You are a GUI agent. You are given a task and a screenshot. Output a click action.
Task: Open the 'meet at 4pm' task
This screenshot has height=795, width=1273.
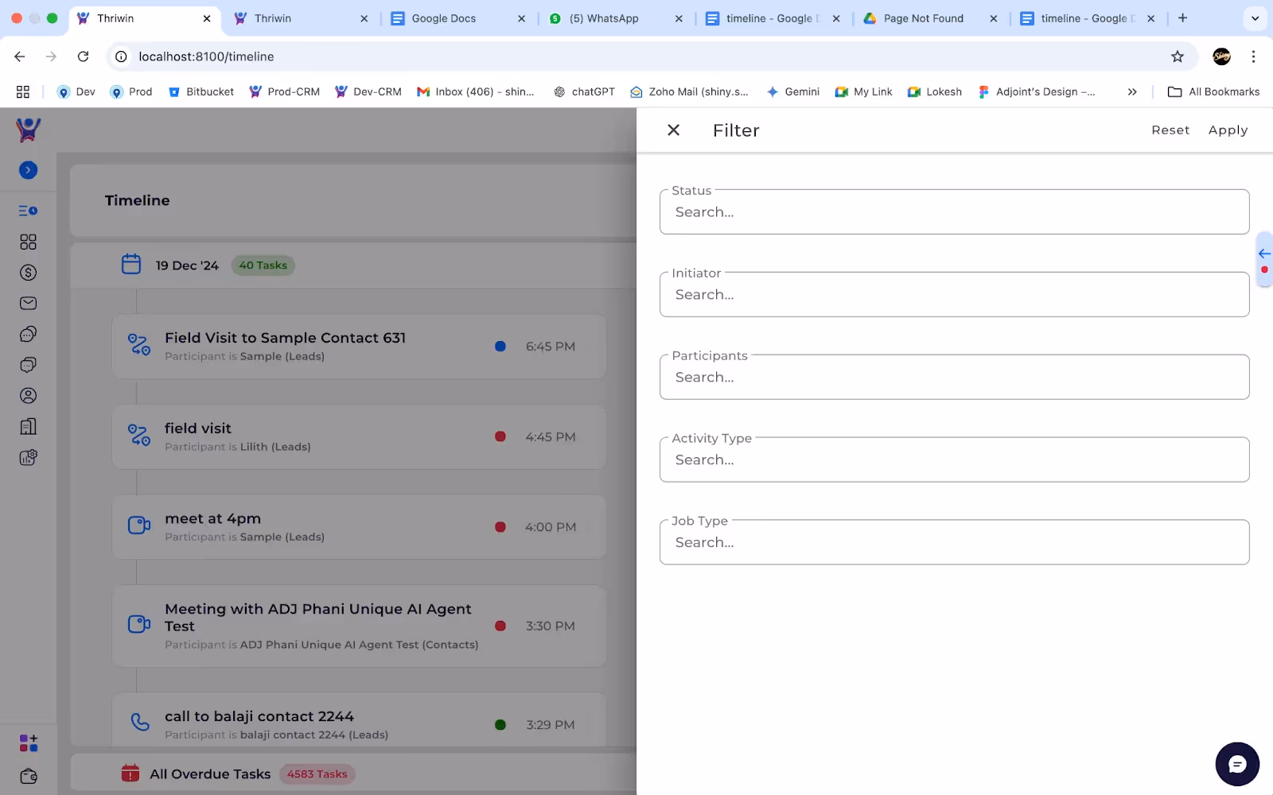[359, 527]
